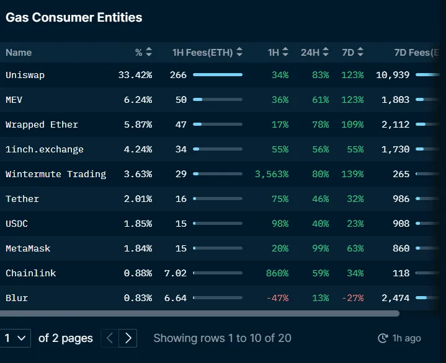Click USDC's 98% 1H change value

[280, 224]
